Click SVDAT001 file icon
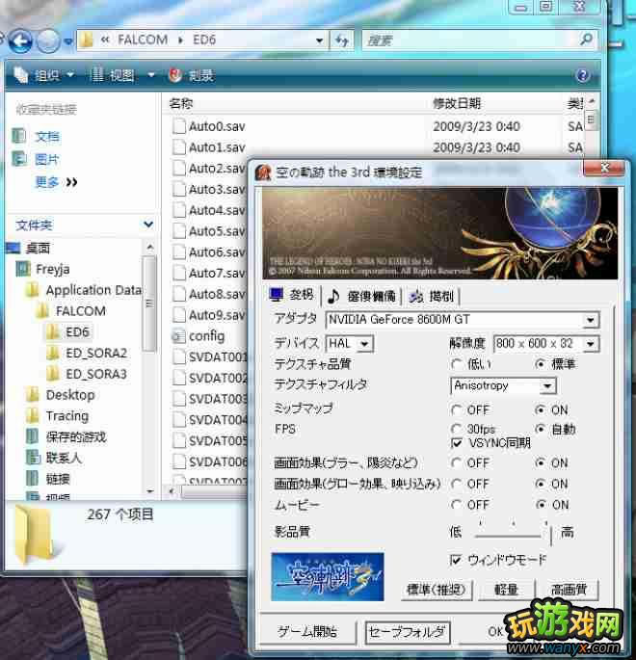 (179, 356)
